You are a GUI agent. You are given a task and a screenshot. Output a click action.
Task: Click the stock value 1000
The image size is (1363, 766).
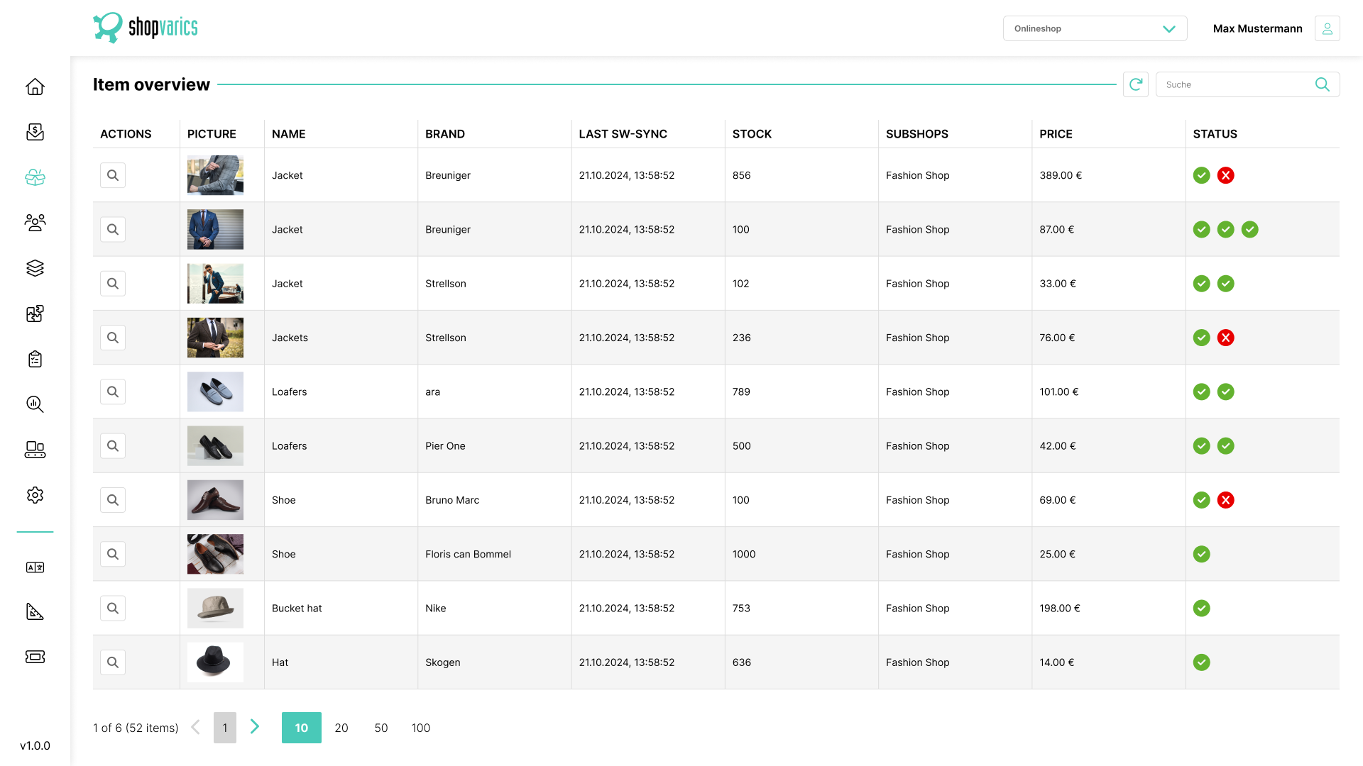point(744,554)
